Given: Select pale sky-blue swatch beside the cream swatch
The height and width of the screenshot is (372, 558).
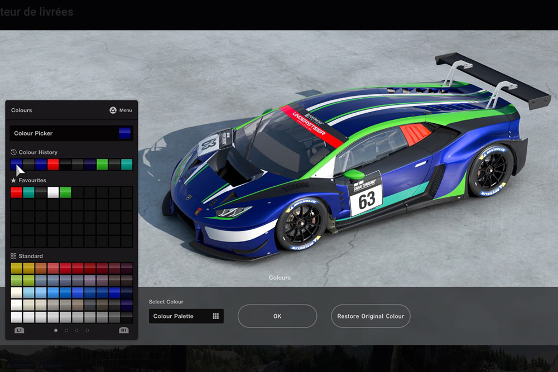Looking at the screenshot, I should coord(28,293).
